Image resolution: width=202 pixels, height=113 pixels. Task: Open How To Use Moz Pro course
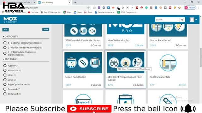click(119, 40)
